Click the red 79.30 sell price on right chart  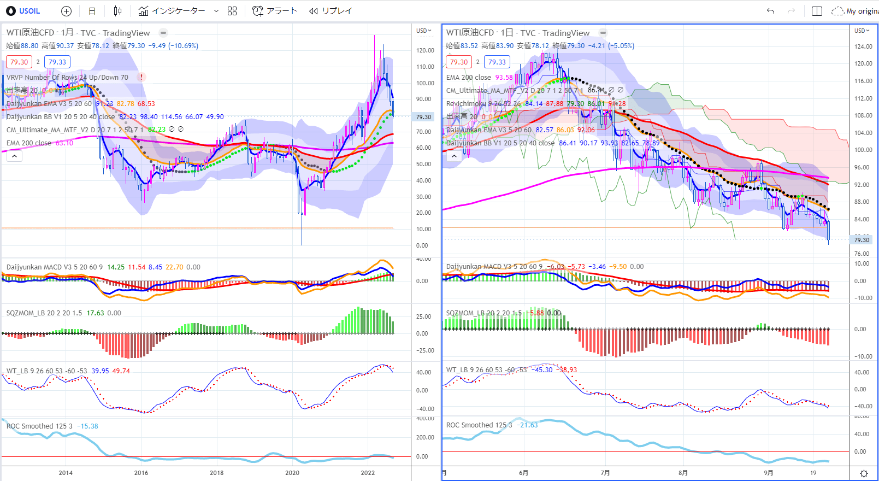(459, 62)
